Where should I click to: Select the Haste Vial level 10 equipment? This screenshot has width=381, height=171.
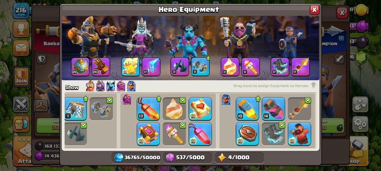247,109
